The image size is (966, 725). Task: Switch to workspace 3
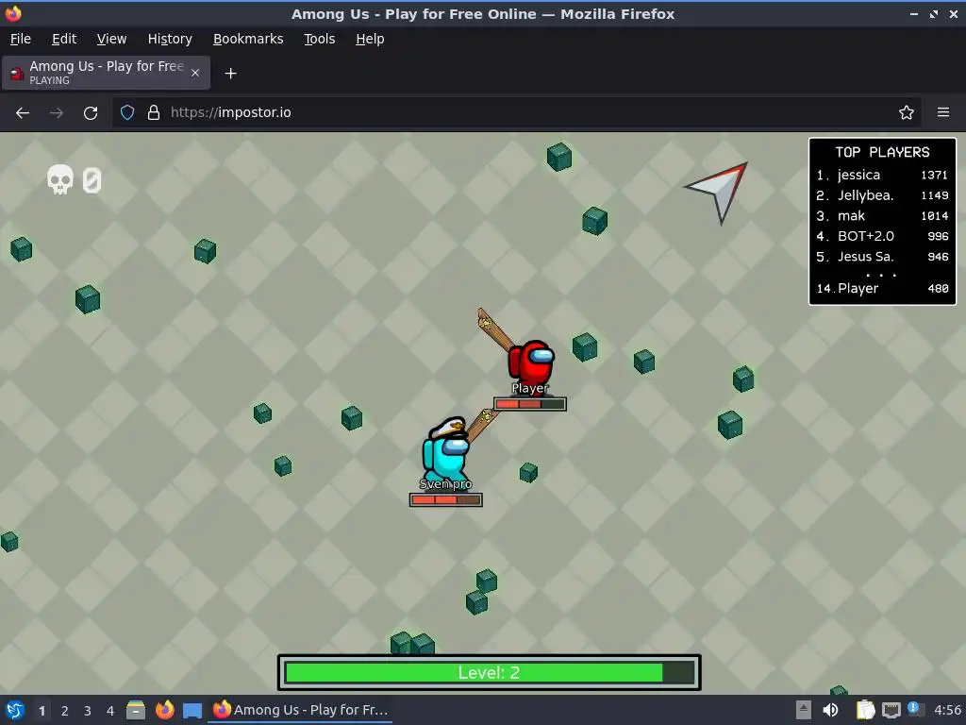[x=88, y=711]
